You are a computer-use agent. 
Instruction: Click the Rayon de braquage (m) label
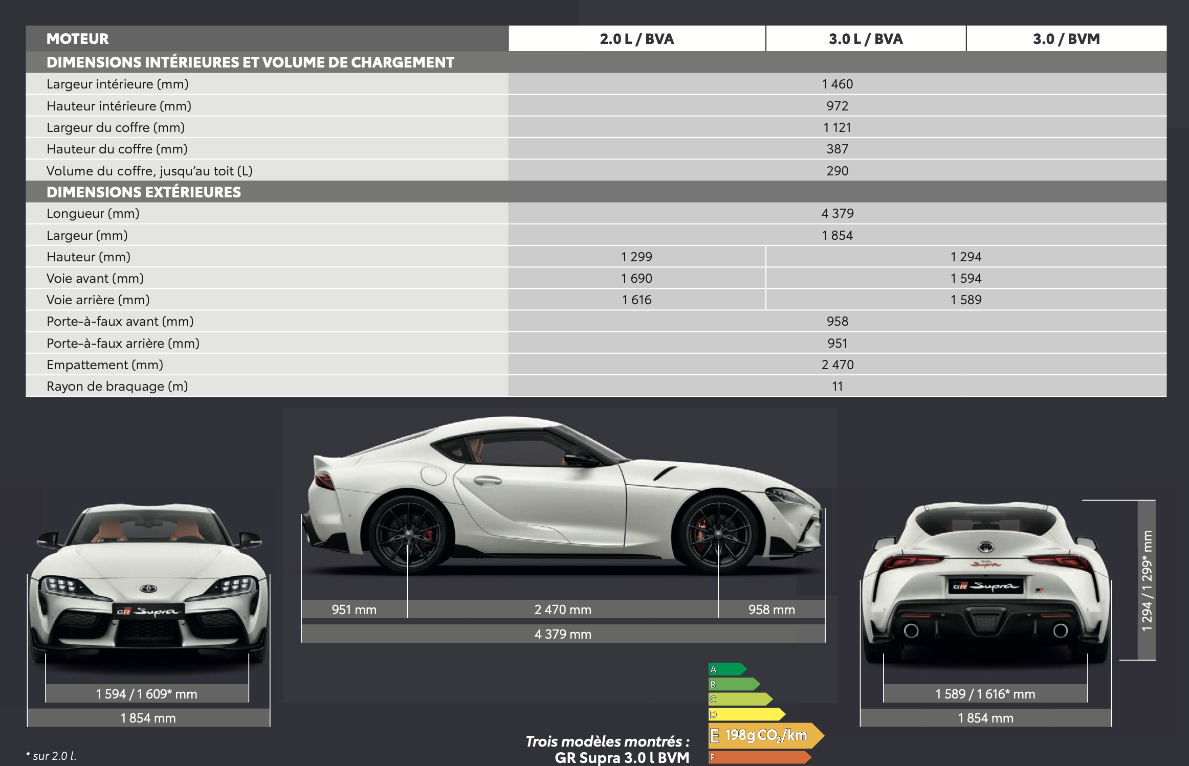(117, 386)
